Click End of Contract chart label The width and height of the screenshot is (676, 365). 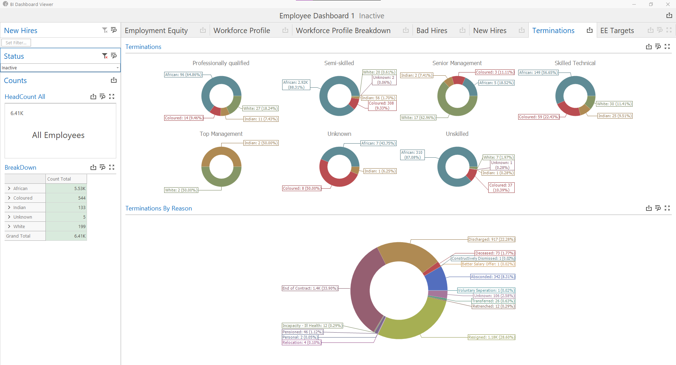pos(310,288)
